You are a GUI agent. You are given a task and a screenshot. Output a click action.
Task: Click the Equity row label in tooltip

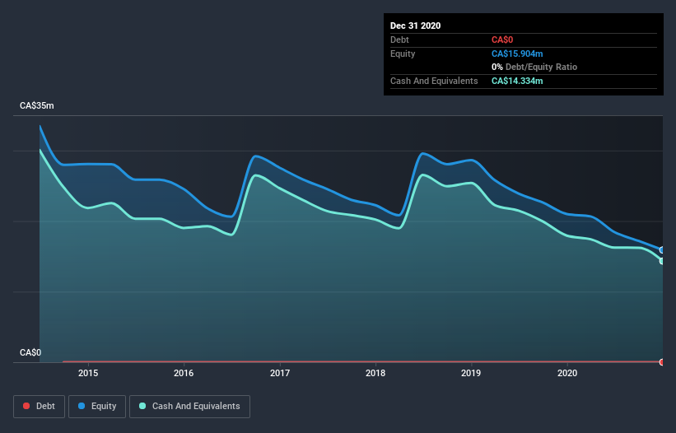coord(403,54)
